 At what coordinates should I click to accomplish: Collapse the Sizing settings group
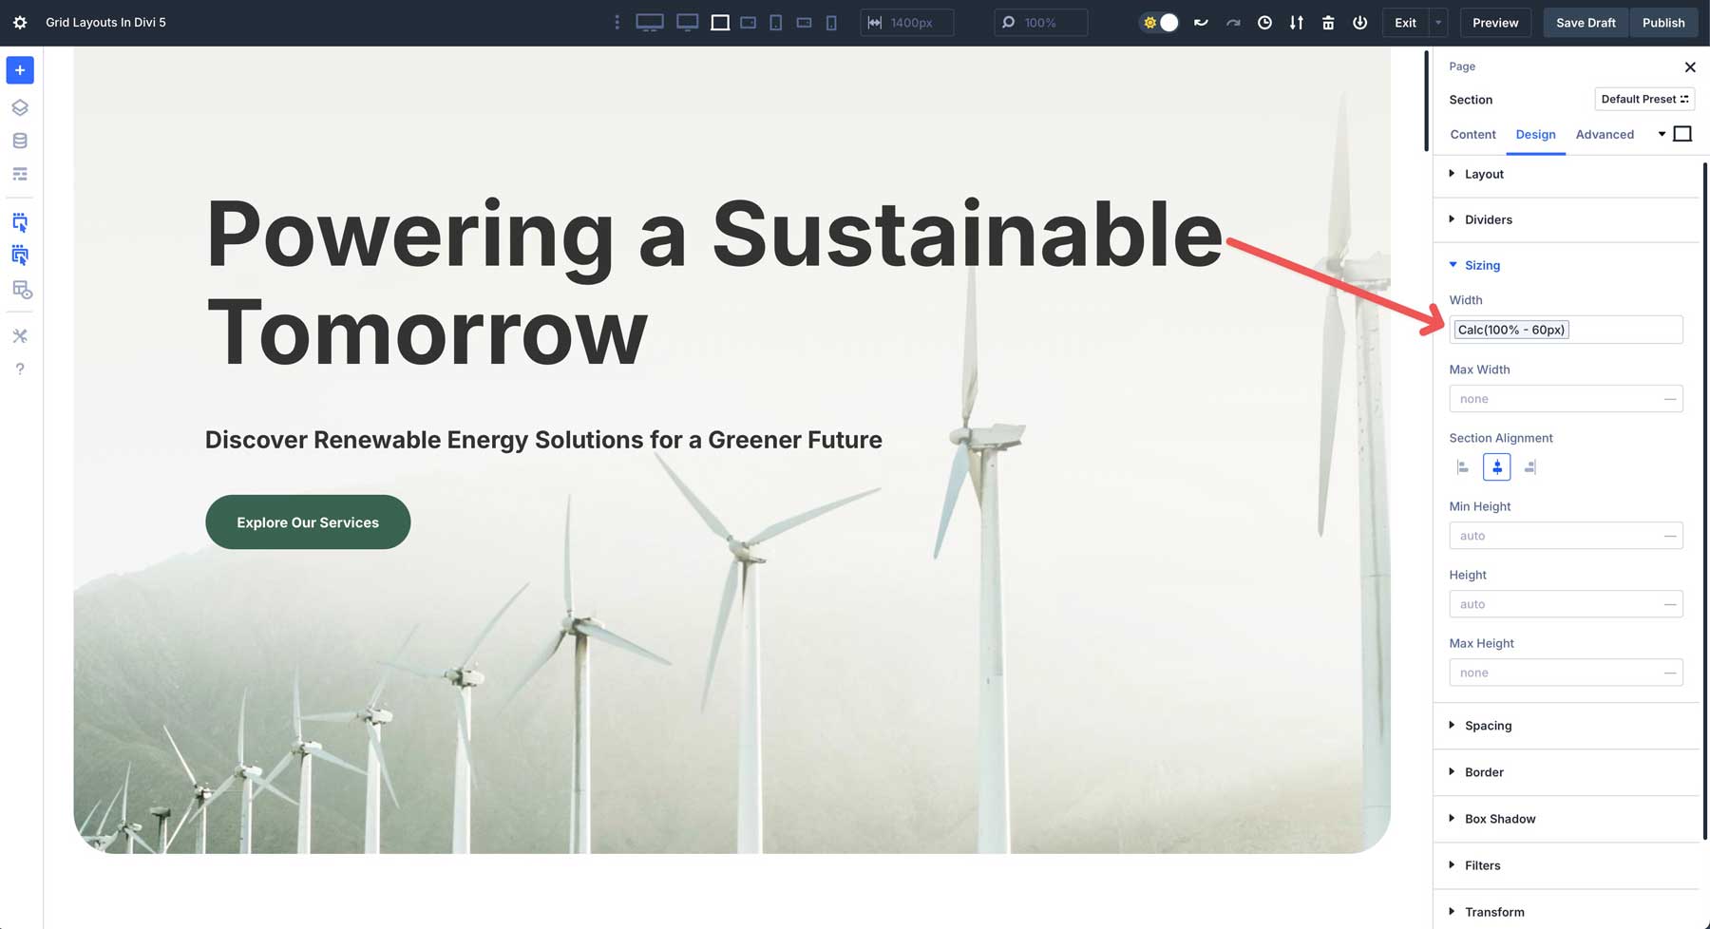1482,265
